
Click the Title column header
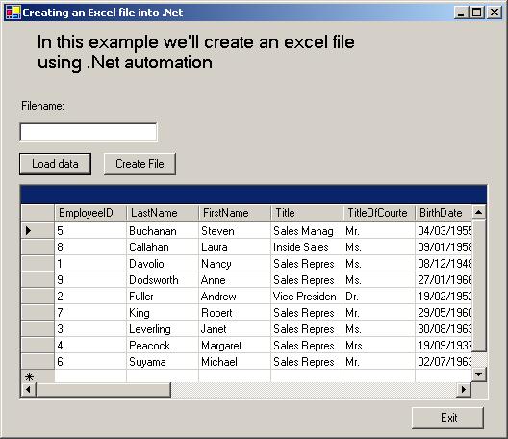coord(307,213)
